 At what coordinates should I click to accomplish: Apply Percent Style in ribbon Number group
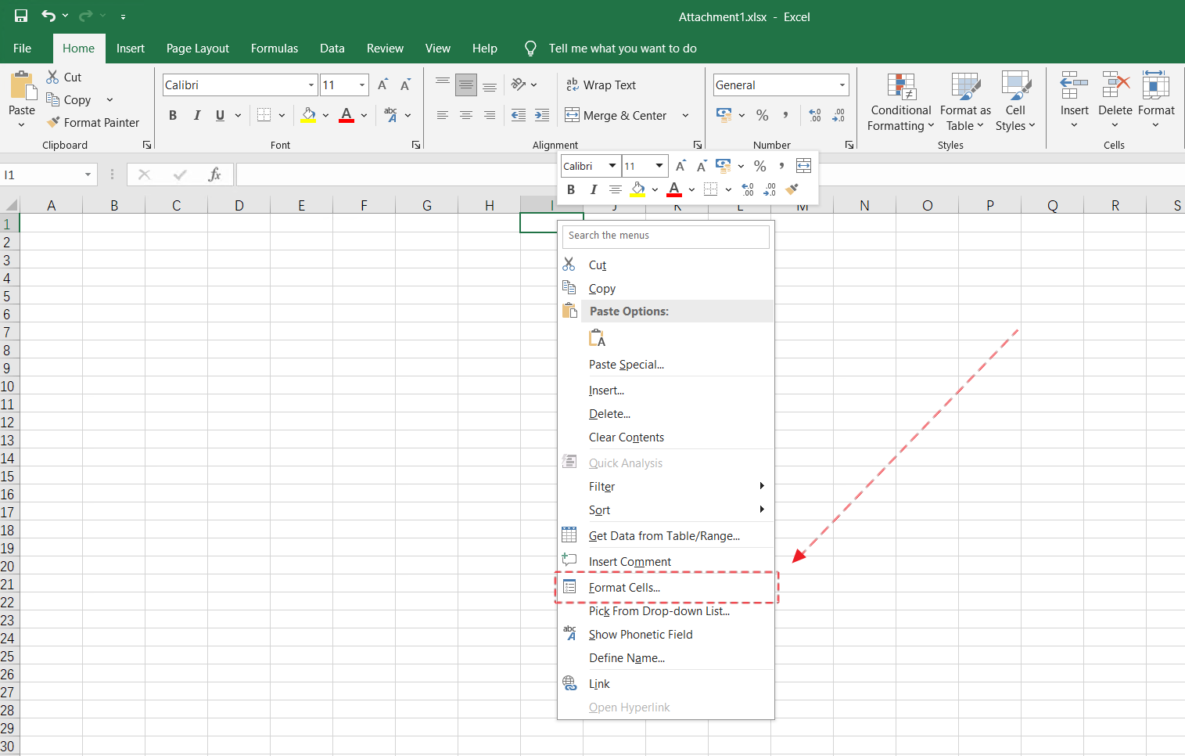[x=762, y=115]
